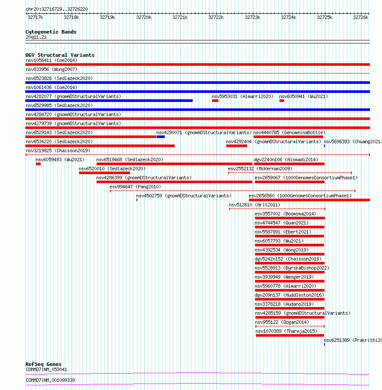This screenshot has width=382, height=390.
Task: Click the nsv3219825 (Chaisson2019) label
Action: 58,151
